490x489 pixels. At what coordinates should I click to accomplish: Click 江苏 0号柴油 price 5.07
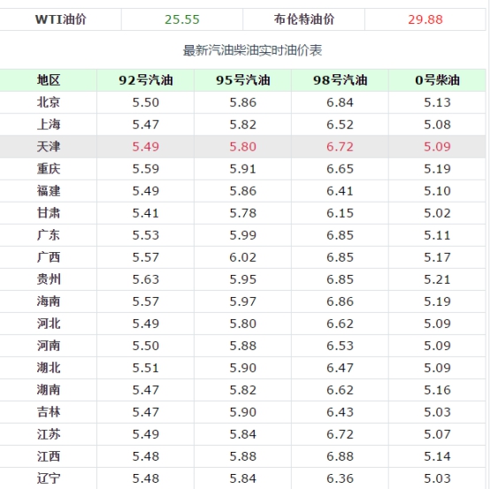point(437,434)
